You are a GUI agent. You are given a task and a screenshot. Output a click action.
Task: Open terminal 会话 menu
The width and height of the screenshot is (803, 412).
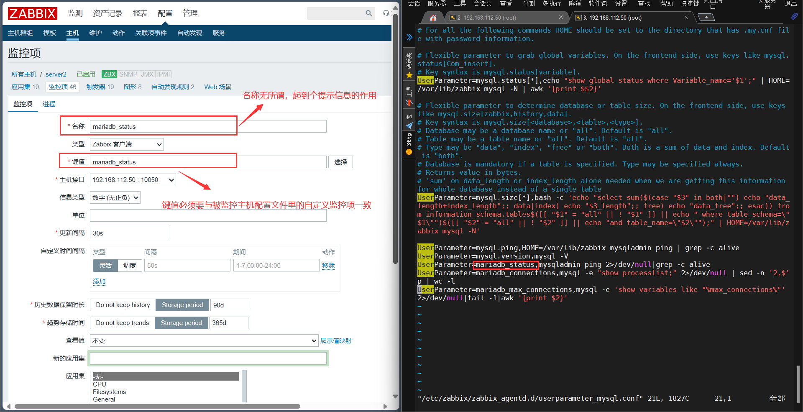coord(414,3)
